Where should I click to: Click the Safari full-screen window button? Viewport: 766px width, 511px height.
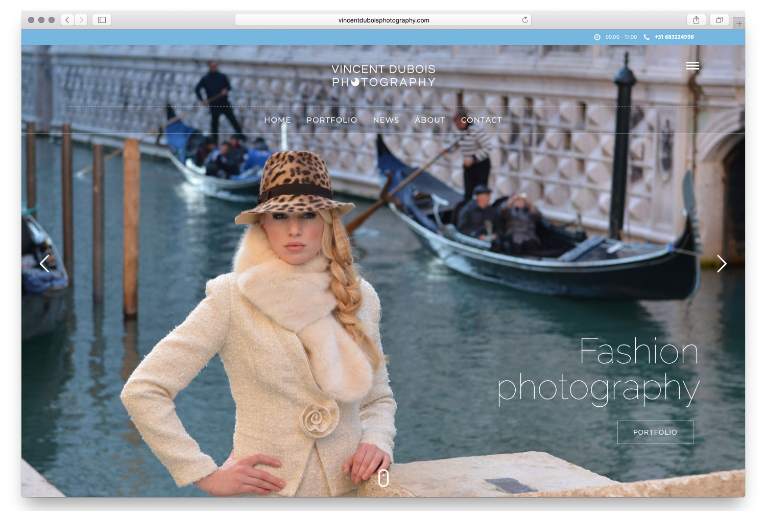[x=52, y=20]
